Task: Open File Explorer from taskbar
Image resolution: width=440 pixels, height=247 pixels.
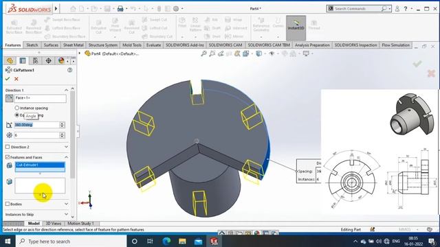Action: click(182, 241)
